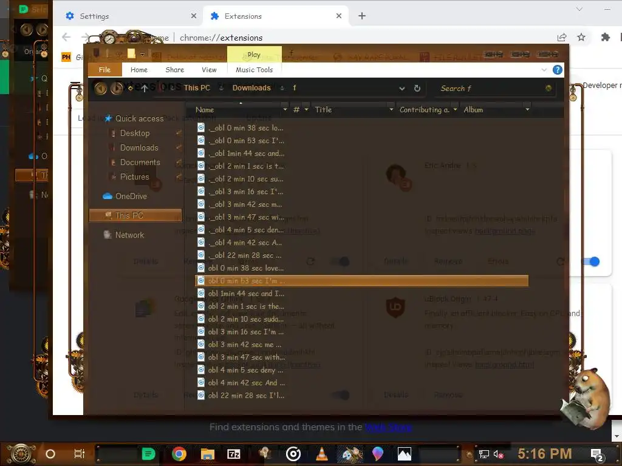
Task: Open Photos app from taskbar
Action: tap(404, 454)
